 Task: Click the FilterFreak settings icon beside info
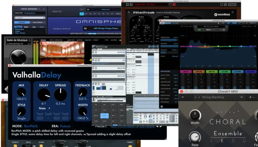tap(222, 5)
